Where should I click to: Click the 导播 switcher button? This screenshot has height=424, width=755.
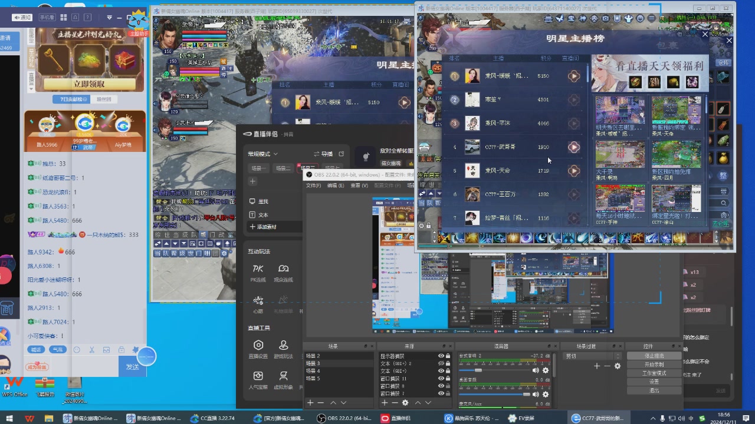(323, 154)
